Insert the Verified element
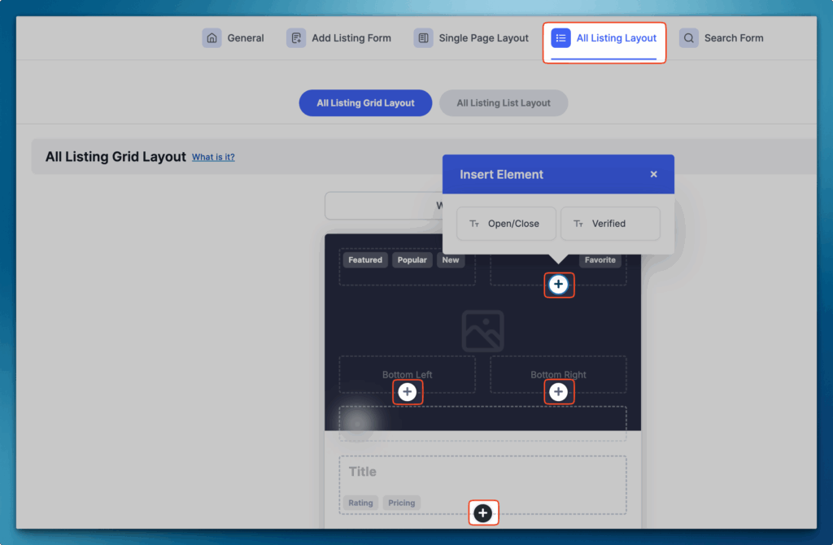Screen dimensions: 833x545 pos(609,224)
